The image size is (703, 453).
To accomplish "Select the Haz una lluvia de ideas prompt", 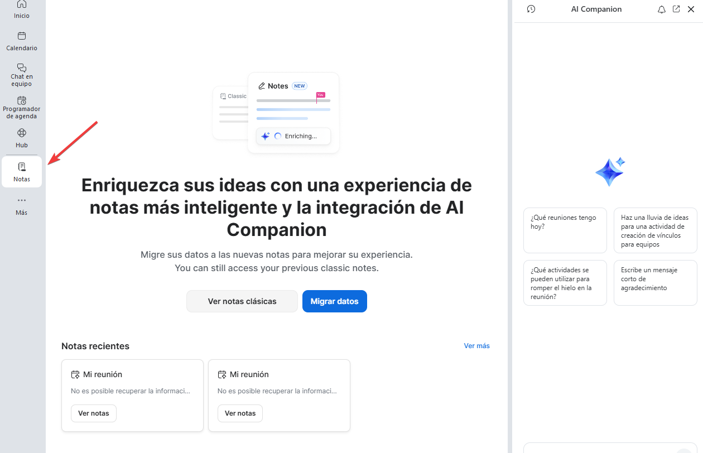I will (656, 230).
